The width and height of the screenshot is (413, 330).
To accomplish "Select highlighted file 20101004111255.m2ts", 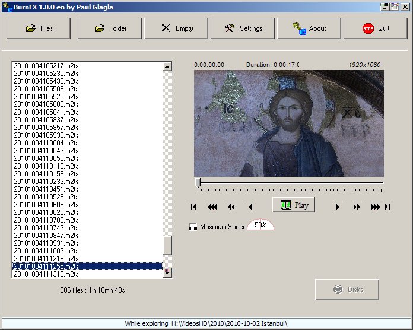I will coord(87,266).
